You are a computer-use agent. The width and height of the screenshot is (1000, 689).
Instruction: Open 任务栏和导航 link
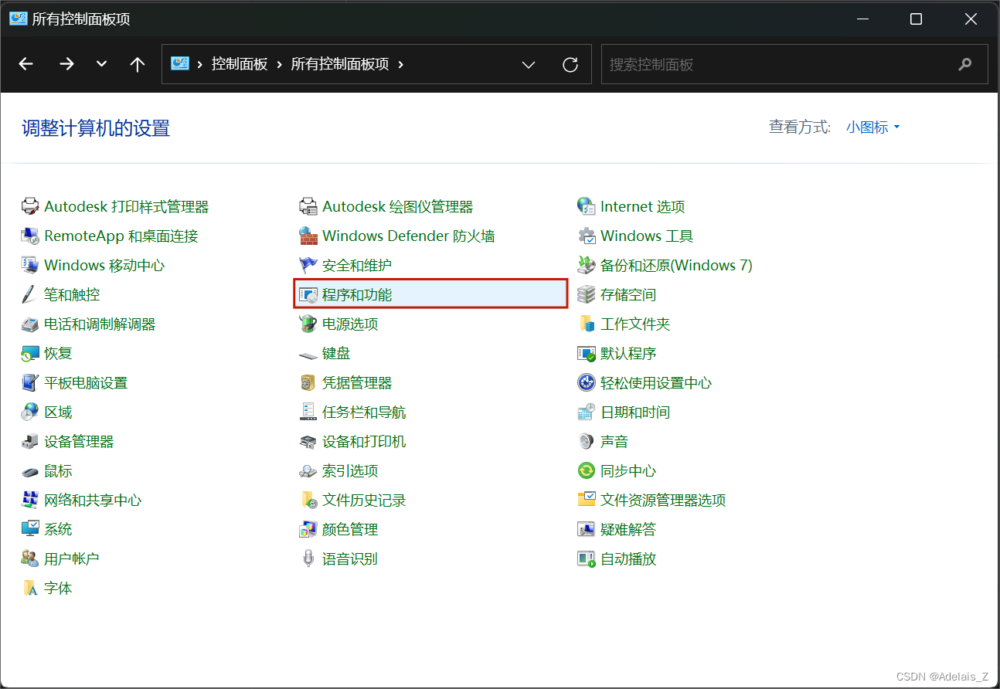[364, 412]
